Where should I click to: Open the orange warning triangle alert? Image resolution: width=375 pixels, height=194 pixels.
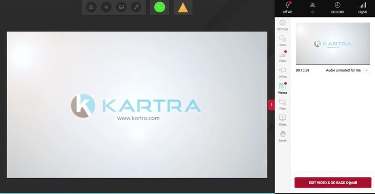[183, 7]
